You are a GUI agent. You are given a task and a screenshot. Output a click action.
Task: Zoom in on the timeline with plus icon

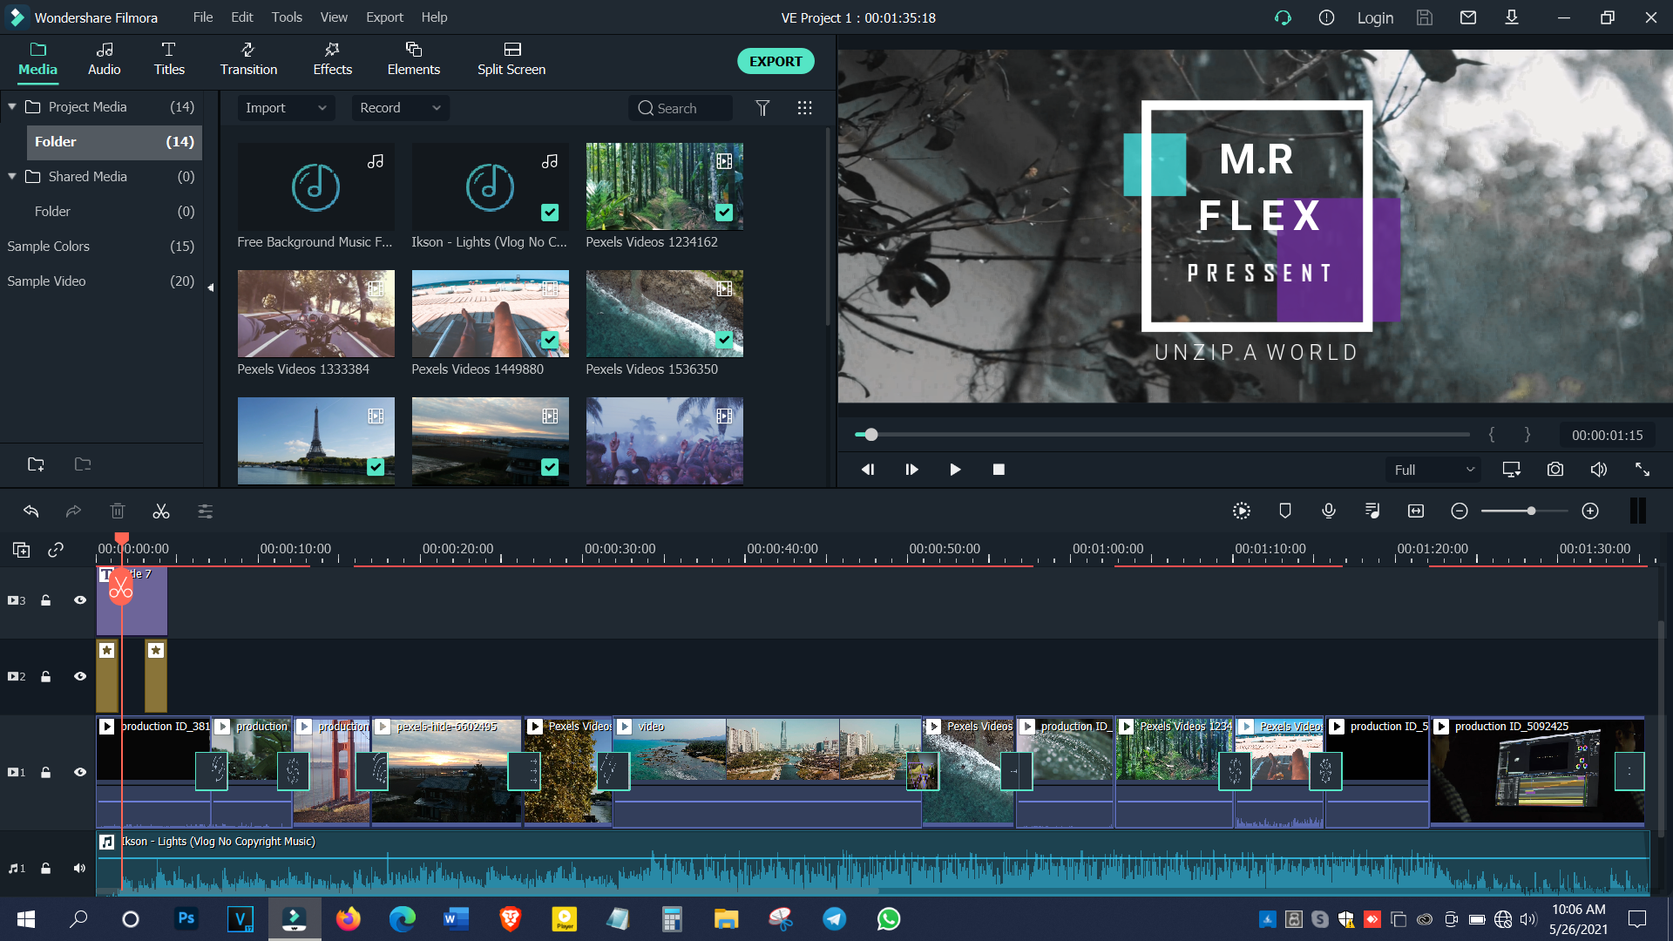(x=1590, y=511)
